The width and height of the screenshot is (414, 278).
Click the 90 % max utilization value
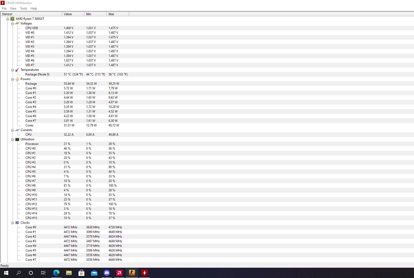112,167
